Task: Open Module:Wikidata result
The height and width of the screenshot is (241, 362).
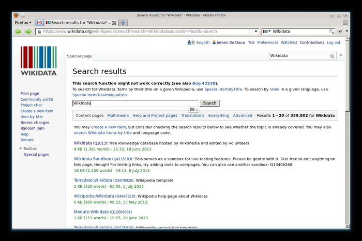Action: [x=103, y=212]
